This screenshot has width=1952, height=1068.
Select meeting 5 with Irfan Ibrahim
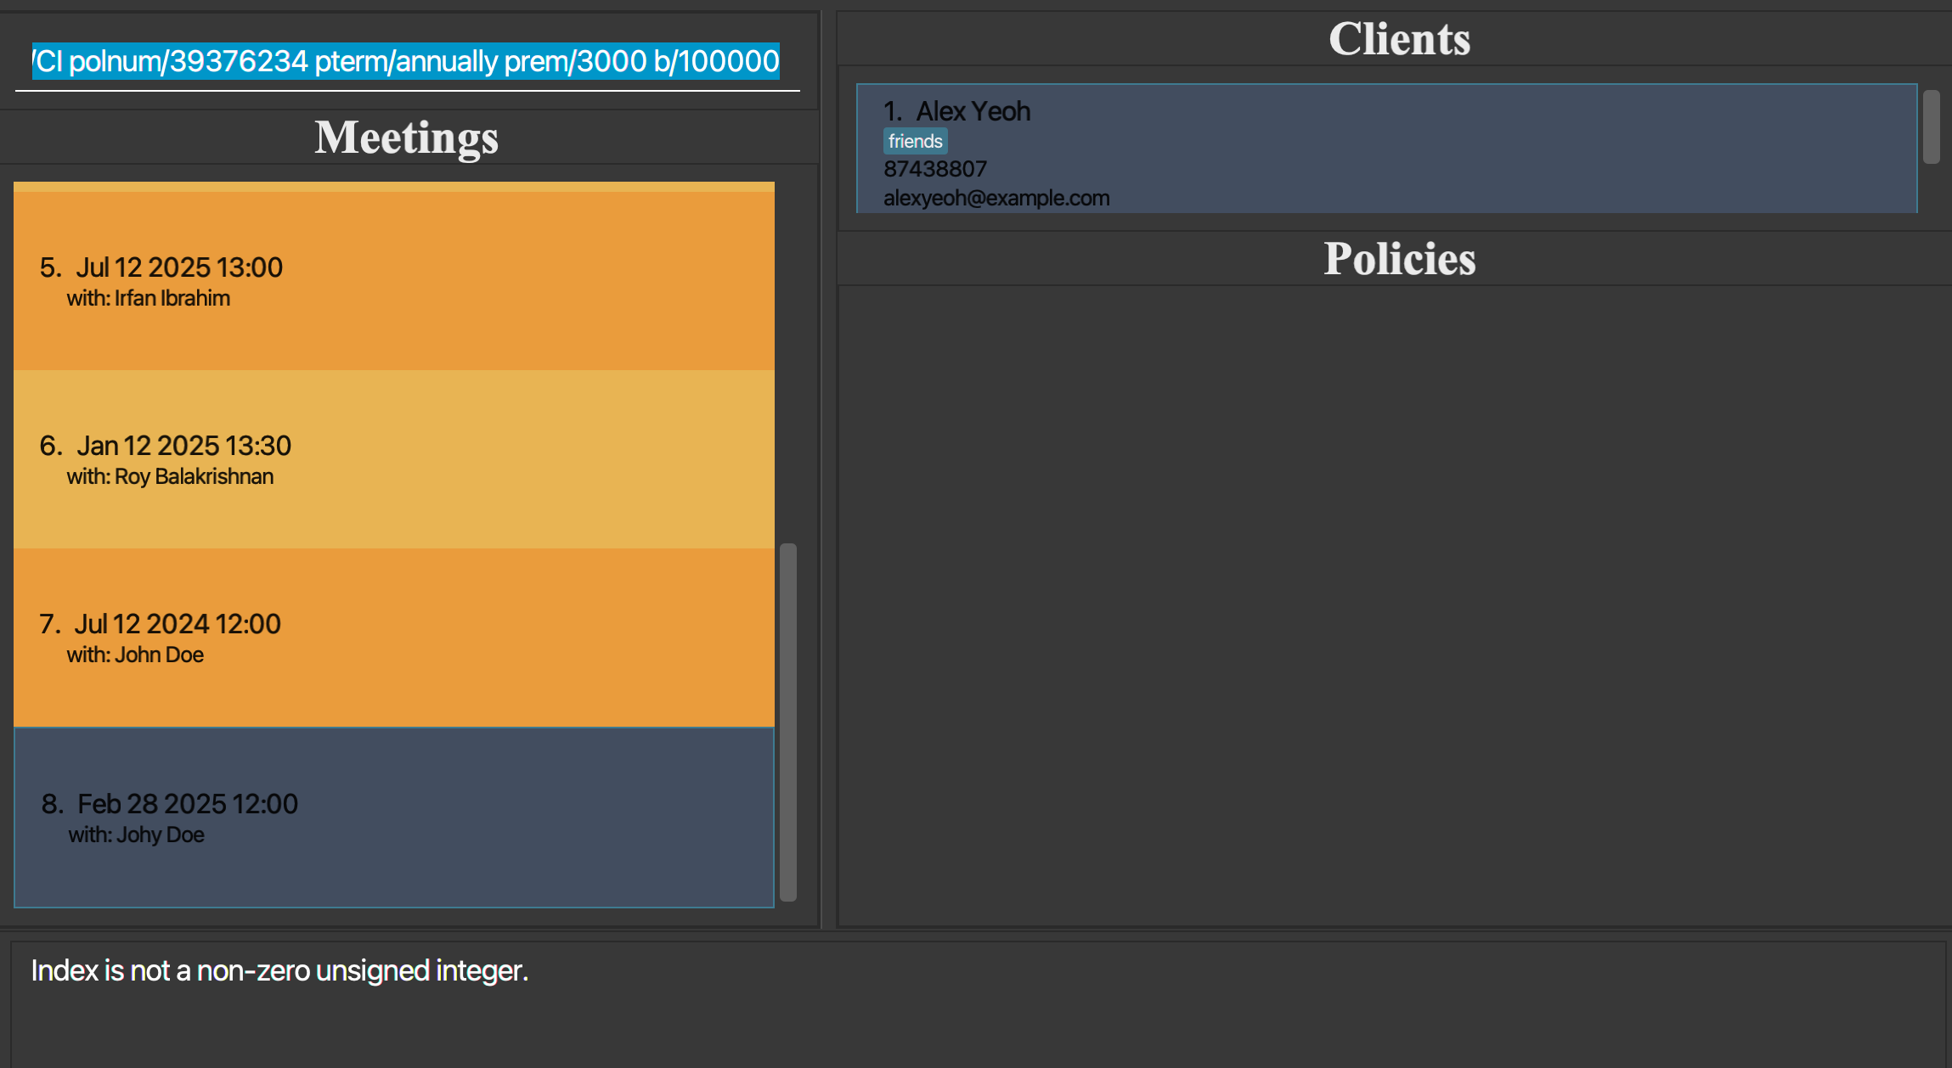click(393, 281)
